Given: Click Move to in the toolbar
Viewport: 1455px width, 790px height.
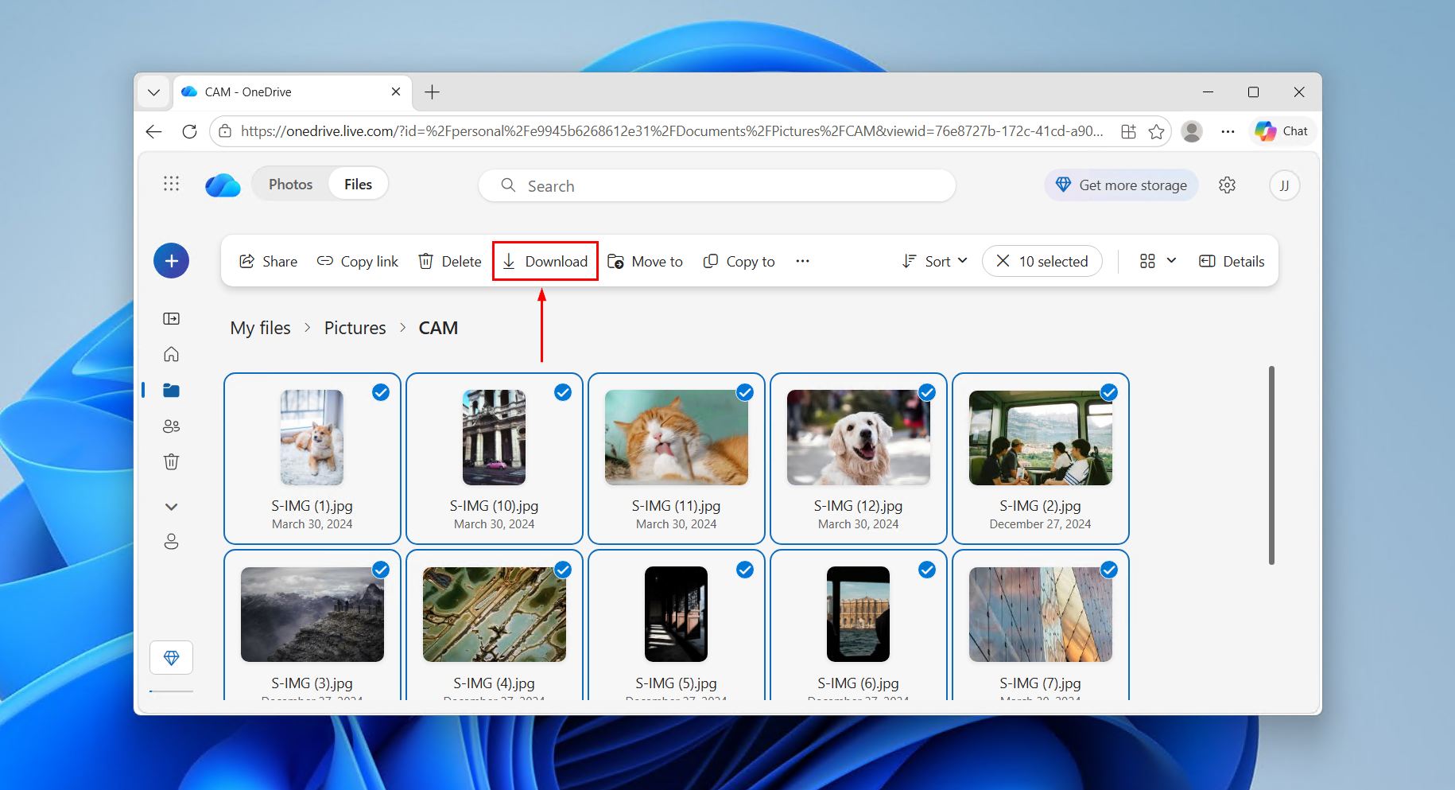Looking at the screenshot, I should 645,261.
